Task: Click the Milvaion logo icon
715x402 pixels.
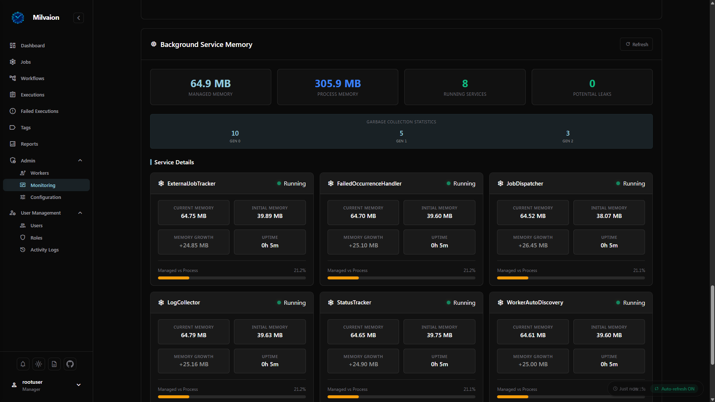Action: tap(18, 18)
